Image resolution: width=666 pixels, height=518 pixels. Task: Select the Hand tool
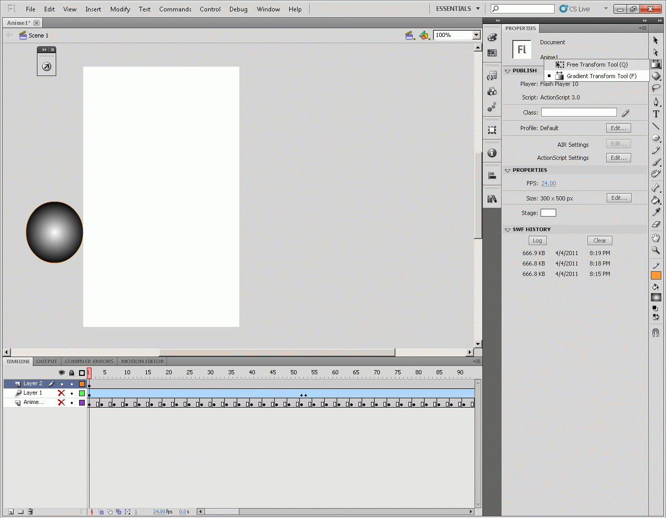[x=656, y=238]
